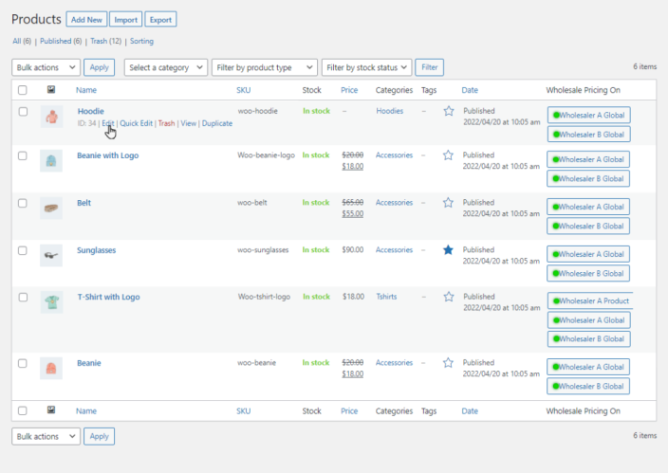Image resolution: width=668 pixels, height=473 pixels.
Task: Click the Edit link under Hoodie
Action: [x=108, y=123]
